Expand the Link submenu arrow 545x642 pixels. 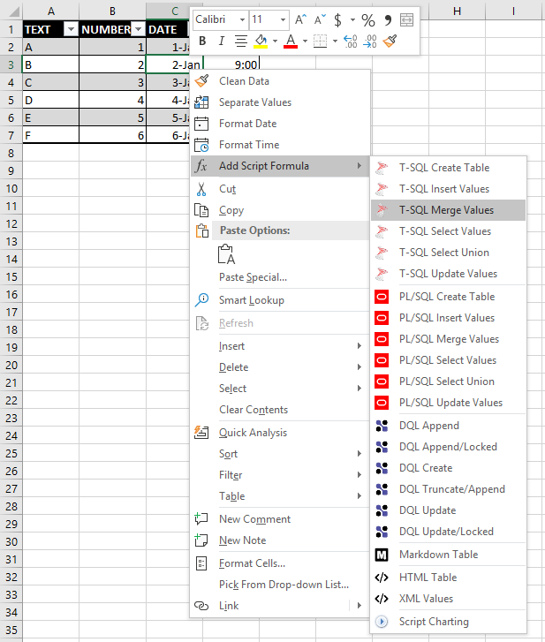(360, 606)
